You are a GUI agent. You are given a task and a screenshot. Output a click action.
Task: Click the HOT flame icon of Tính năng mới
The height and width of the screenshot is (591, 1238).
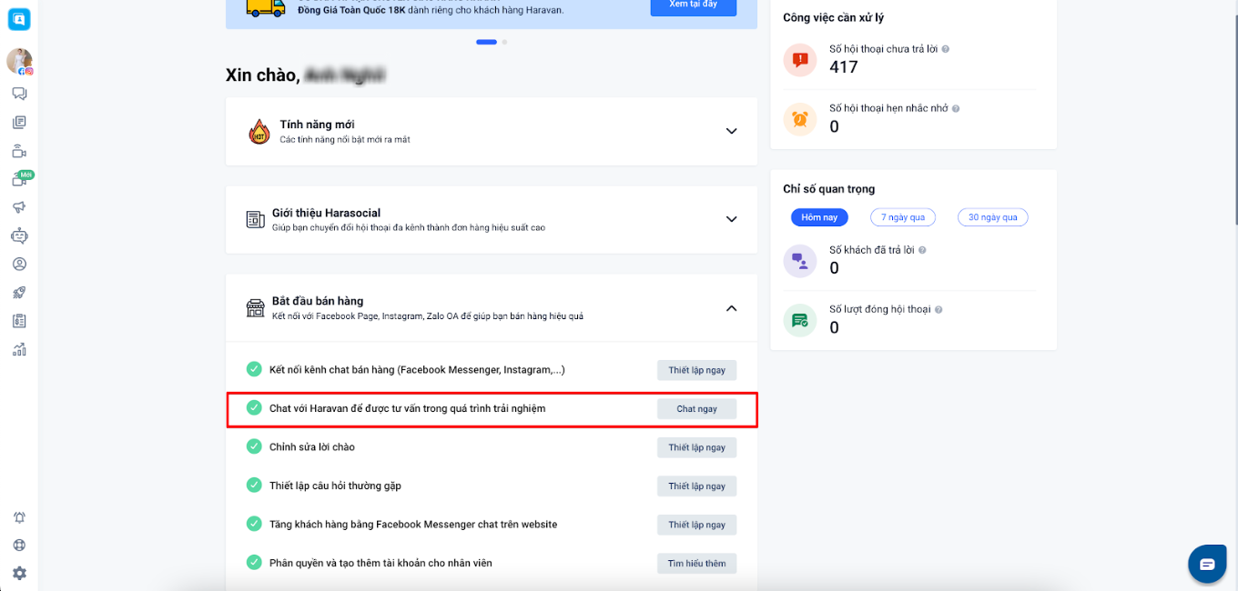[x=259, y=131]
